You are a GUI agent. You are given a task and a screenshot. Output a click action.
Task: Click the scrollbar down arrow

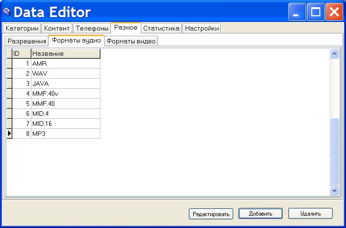334,190
